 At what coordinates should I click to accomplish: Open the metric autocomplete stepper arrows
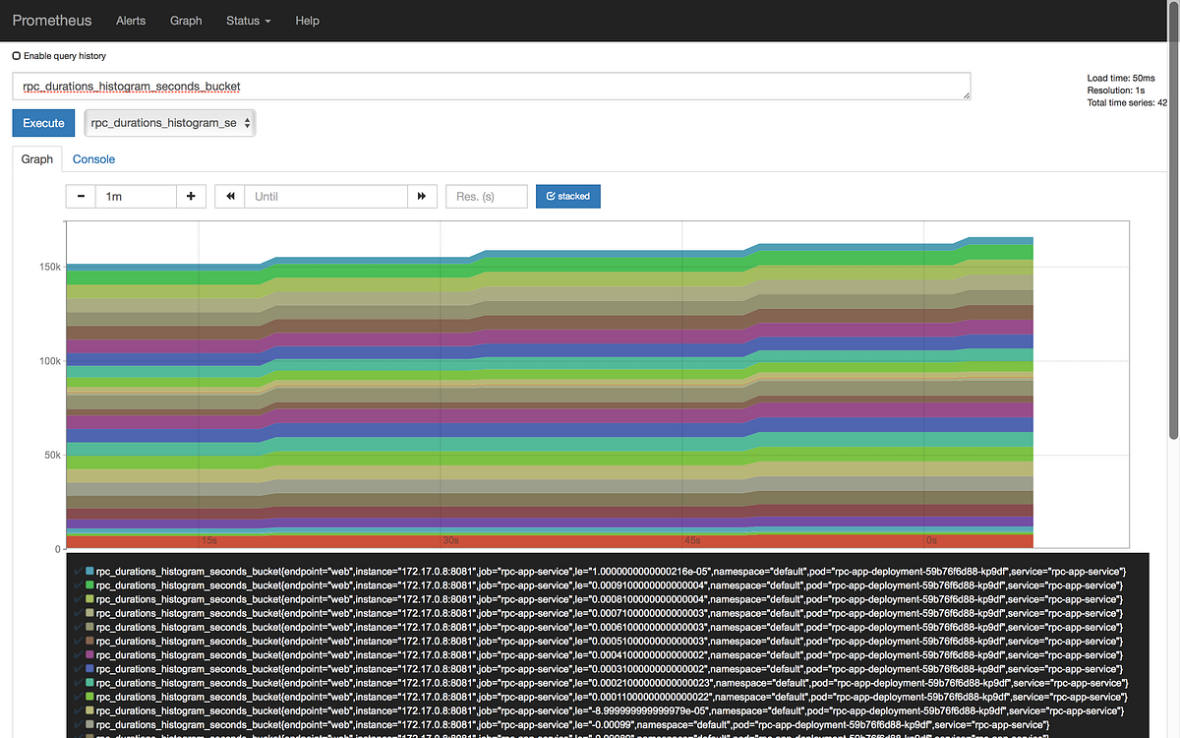tap(245, 123)
